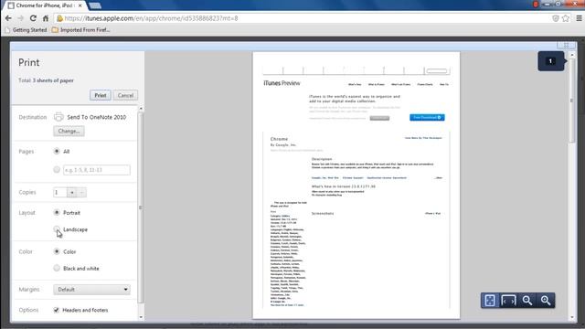Click the Send To OneNote 2010 destination text
Viewport: 585px width, 329px height.
97,117
